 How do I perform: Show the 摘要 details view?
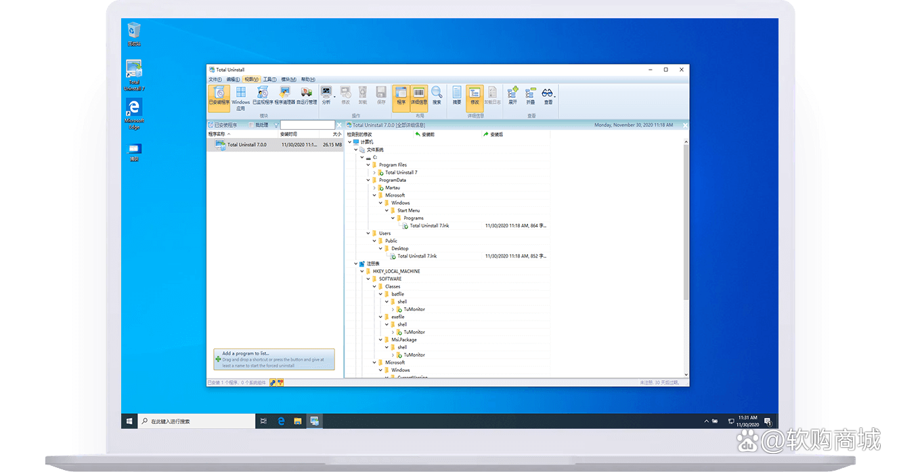(x=457, y=95)
